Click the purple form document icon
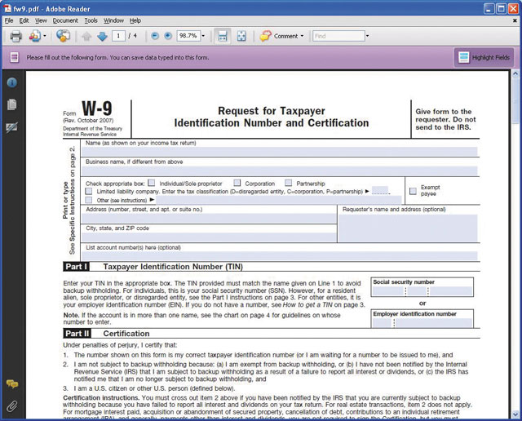Viewport: 522px width, 421px height. pos(15,57)
